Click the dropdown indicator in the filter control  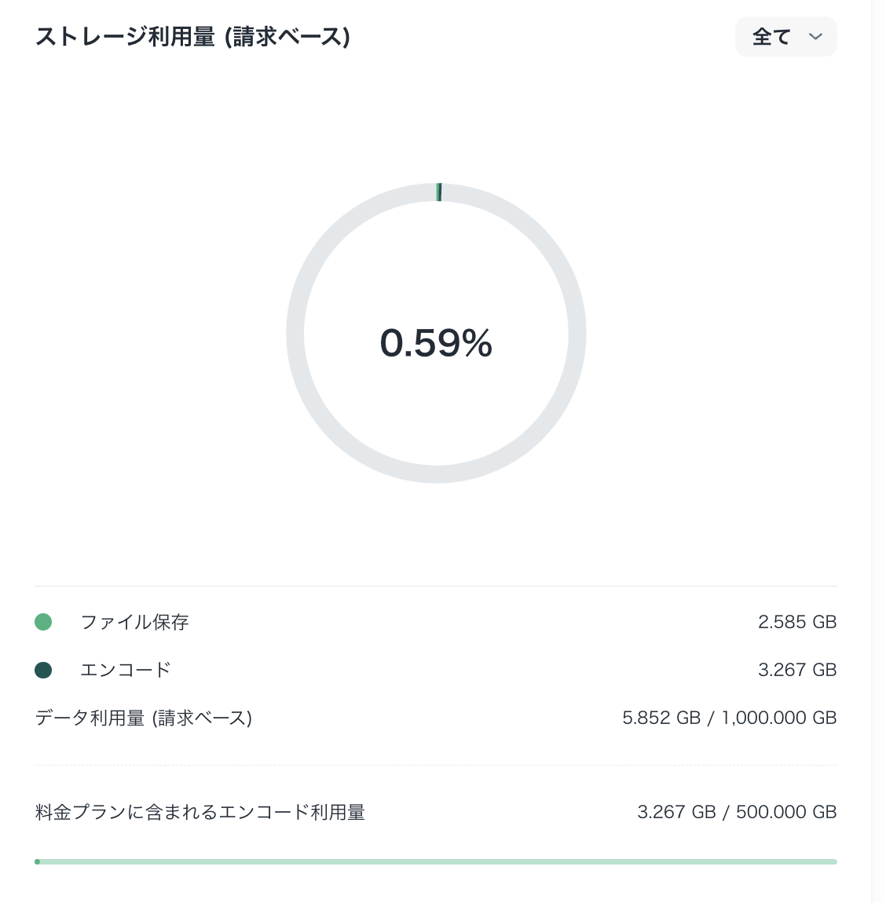point(815,36)
